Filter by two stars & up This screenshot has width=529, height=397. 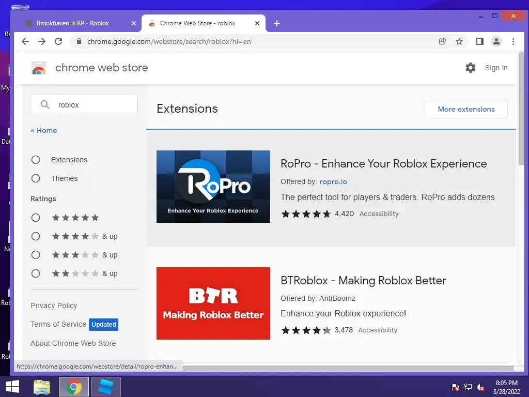coord(36,273)
